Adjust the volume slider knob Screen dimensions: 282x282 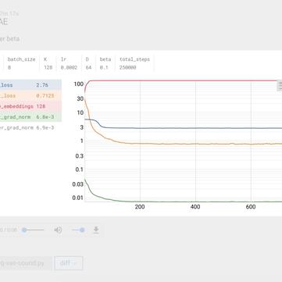point(82,230)
